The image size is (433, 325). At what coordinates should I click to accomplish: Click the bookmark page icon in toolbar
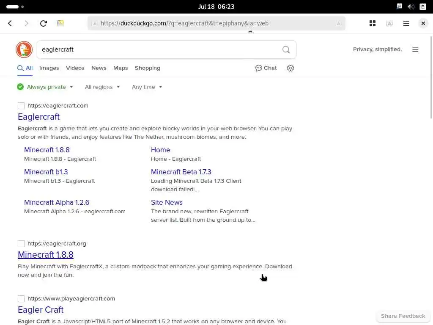pos(389,24)
